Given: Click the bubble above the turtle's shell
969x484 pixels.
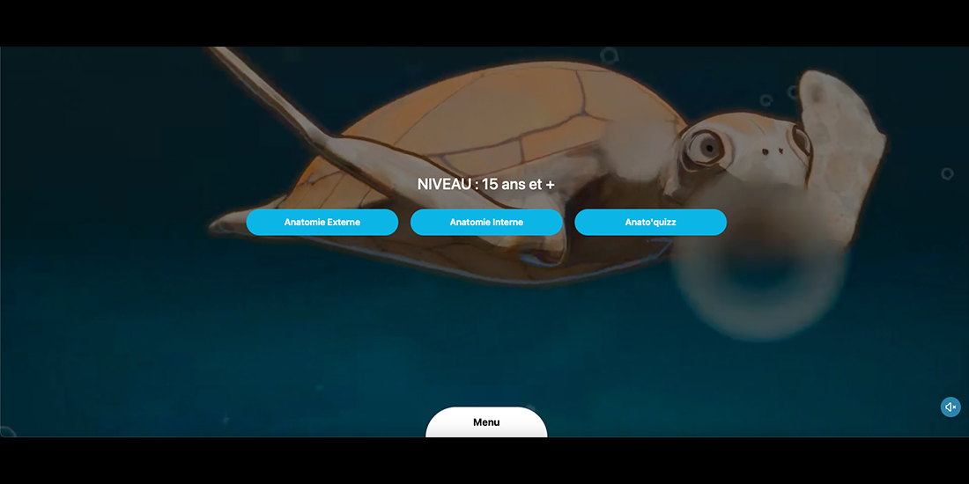Looking at the screenshot, I should click(609, 55).
